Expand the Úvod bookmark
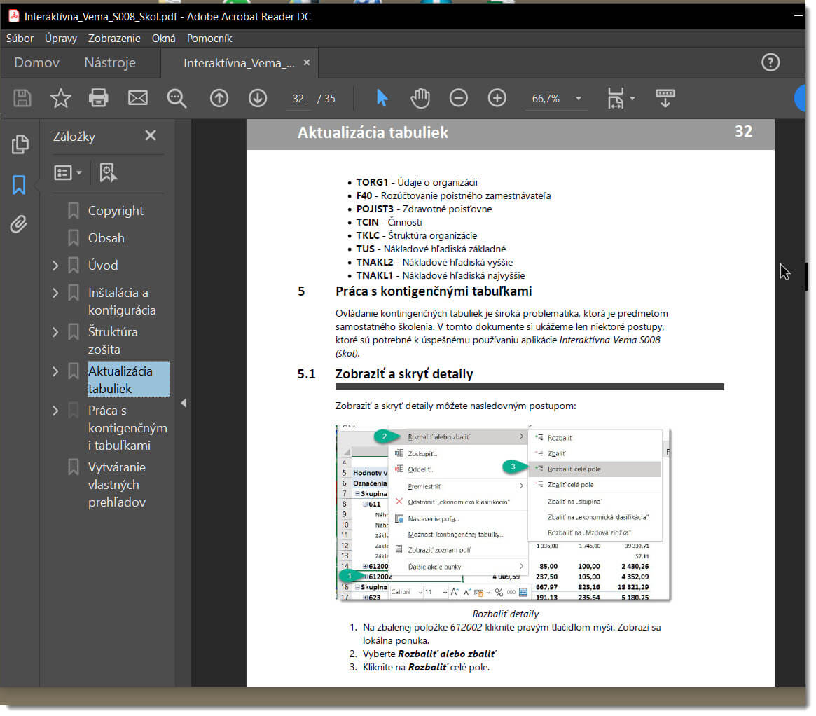Image resolution: width=816 pixels, height=716 pixels. pos(55,266)
